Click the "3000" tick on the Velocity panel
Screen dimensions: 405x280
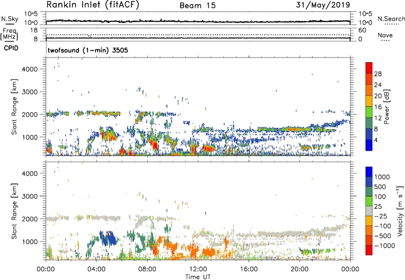pos(30,196)
